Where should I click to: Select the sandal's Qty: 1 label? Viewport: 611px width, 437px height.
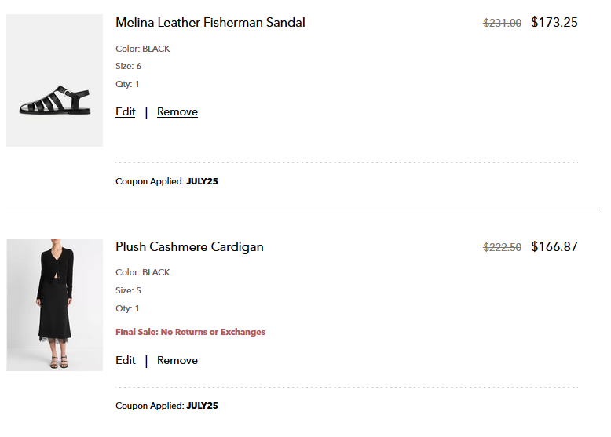coord(127,84)
